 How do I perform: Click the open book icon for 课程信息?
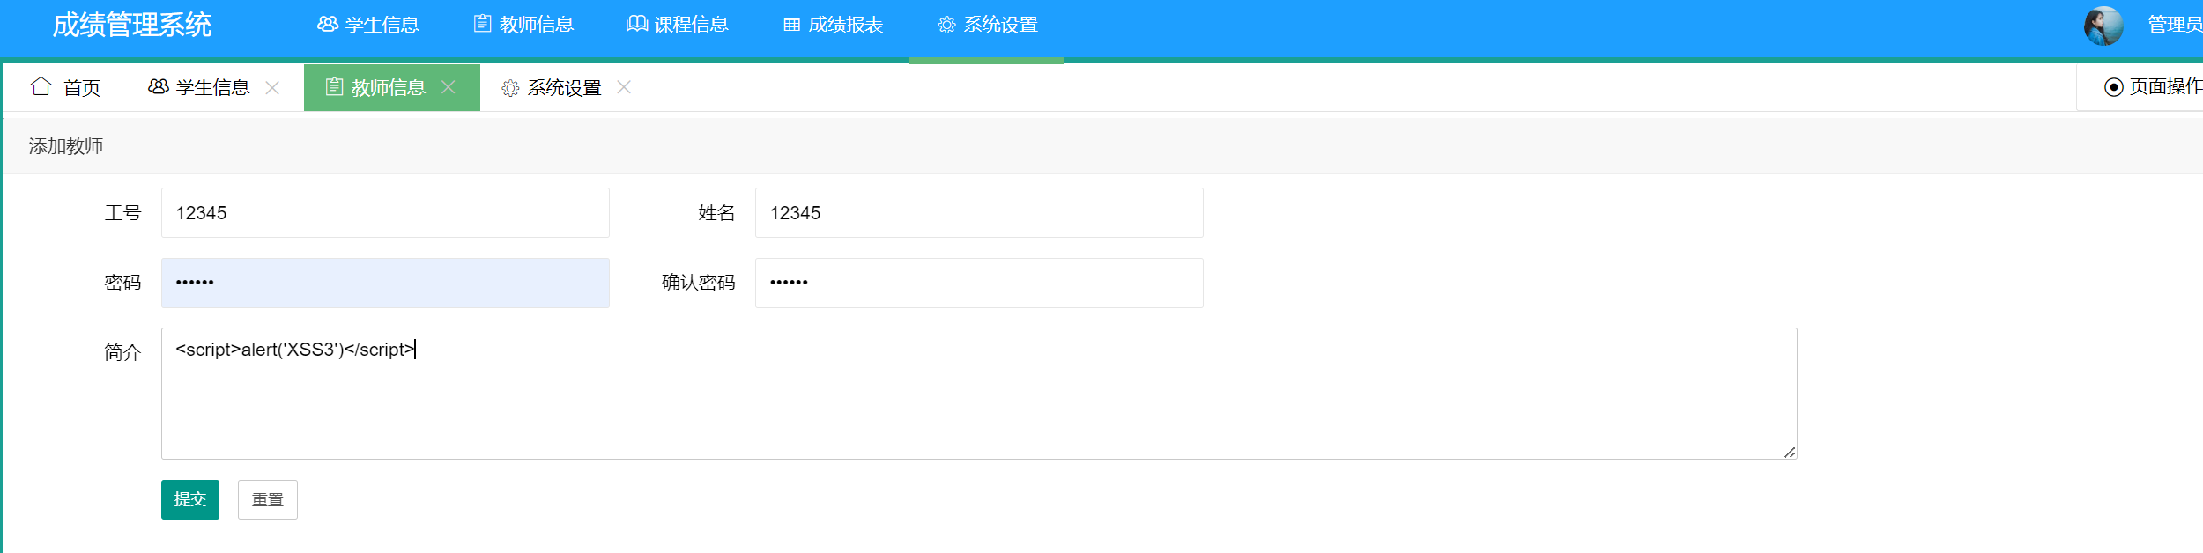pyautogui.click(x=636, y=25)
